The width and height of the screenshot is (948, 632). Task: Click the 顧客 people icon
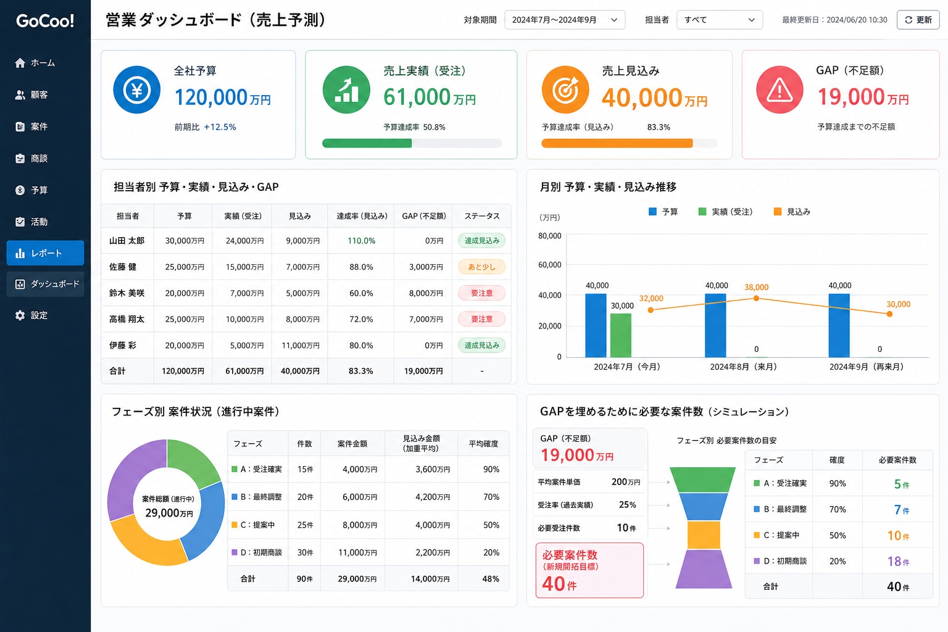click(x=20, y=95)
